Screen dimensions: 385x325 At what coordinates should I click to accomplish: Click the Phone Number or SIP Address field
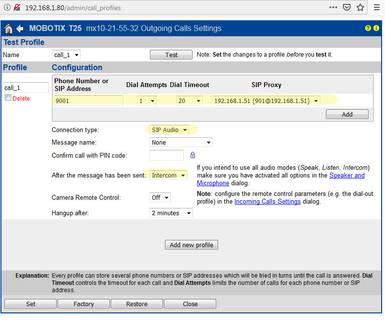click(88, 101)
